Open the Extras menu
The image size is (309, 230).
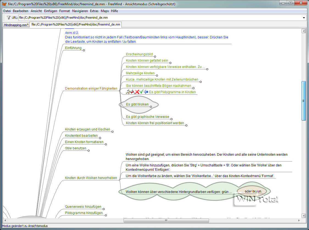(x=94, y=11)
